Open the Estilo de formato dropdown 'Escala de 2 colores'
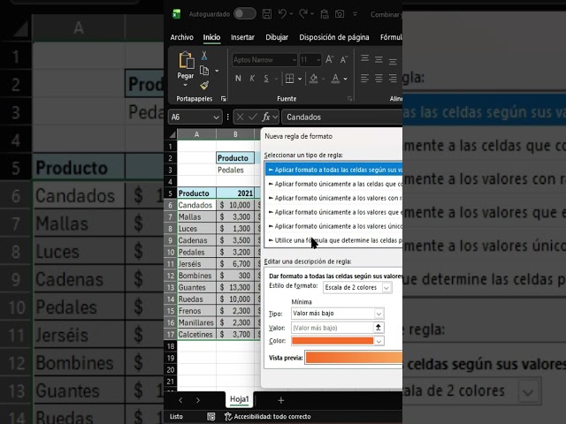 pyautogui.click(x=357, y=287)
